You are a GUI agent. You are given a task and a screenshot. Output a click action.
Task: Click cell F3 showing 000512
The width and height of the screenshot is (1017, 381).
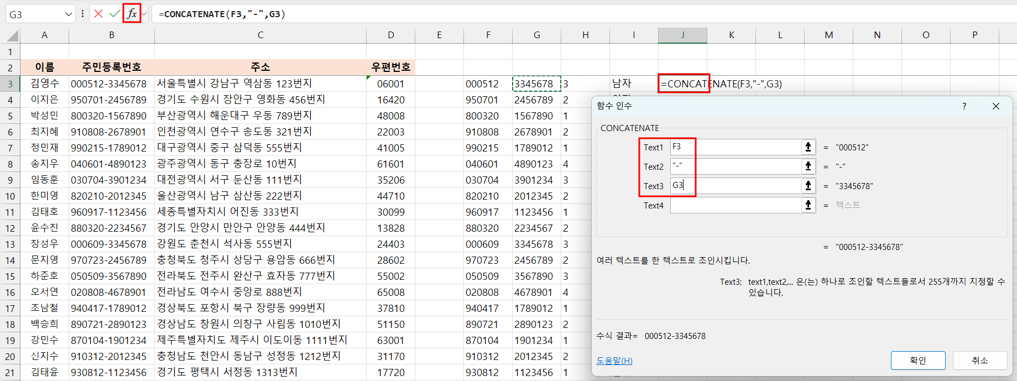(488, 83)
